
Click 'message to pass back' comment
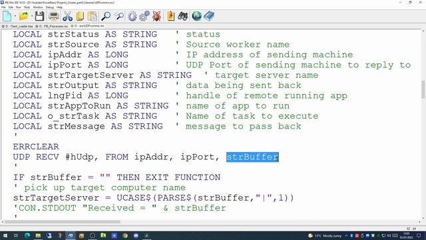[x=244, y=126]
